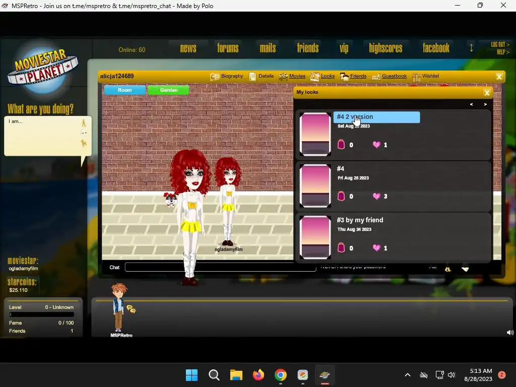Click chat bubbles icon beside MSPRetro avatar
Viewport: 516px width, 387px height.
click(x=131, y=309)
